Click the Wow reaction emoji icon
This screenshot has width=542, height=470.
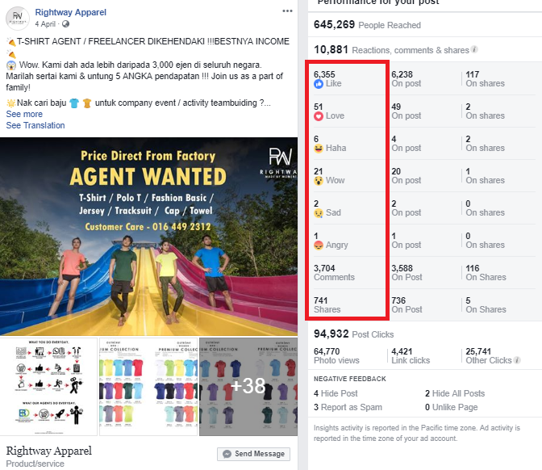point(319,180)
